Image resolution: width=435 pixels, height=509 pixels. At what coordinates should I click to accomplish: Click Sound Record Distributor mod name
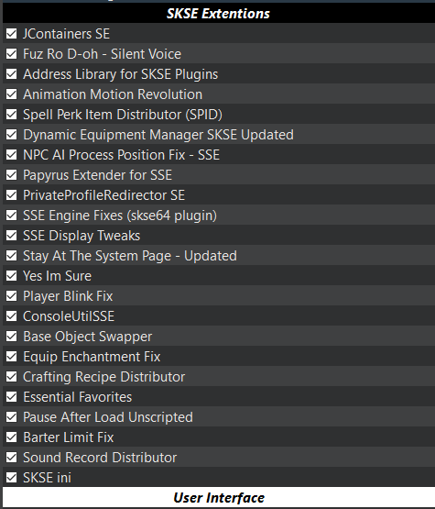click(100, 458)
